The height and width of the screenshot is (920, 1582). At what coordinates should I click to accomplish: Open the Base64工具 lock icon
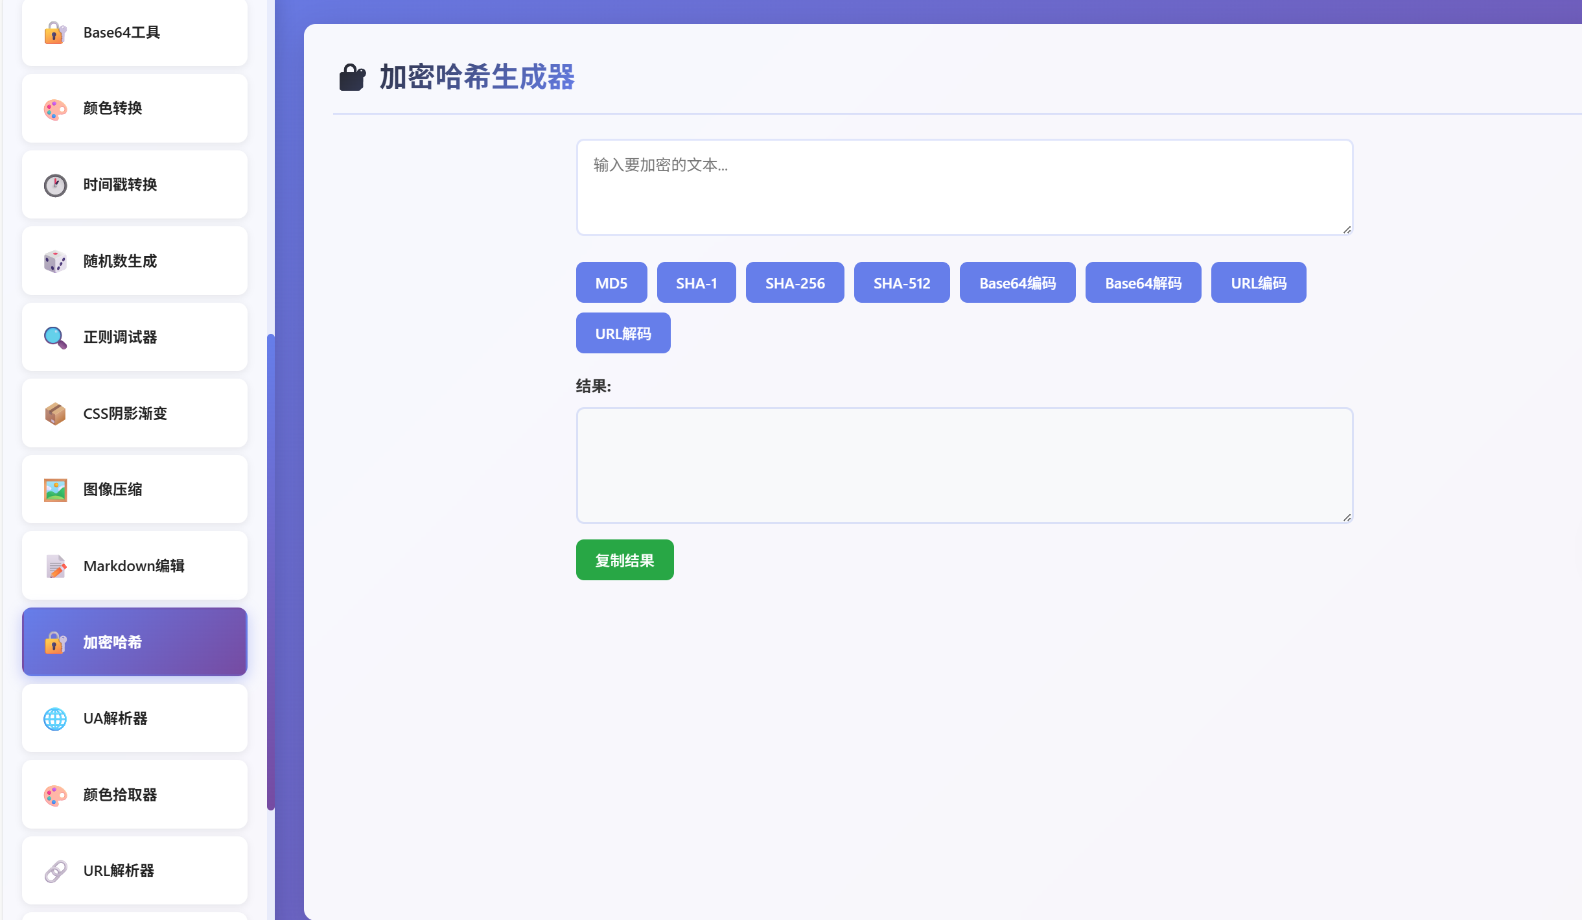point(55,32)
